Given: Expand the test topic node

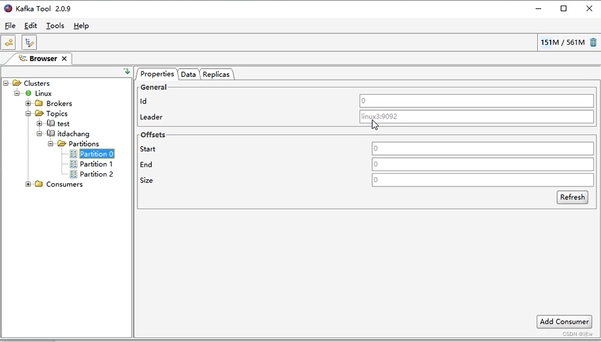Looking at the screenshot, I should (x=39, y=123).
